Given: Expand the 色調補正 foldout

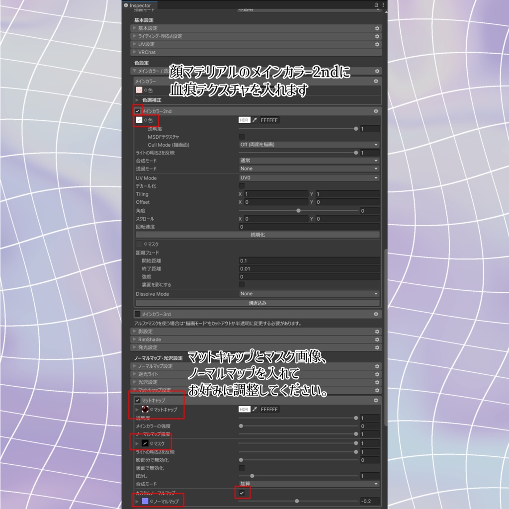Looking at the screenshot, I should pyautogui.click(x=137, y=100).
